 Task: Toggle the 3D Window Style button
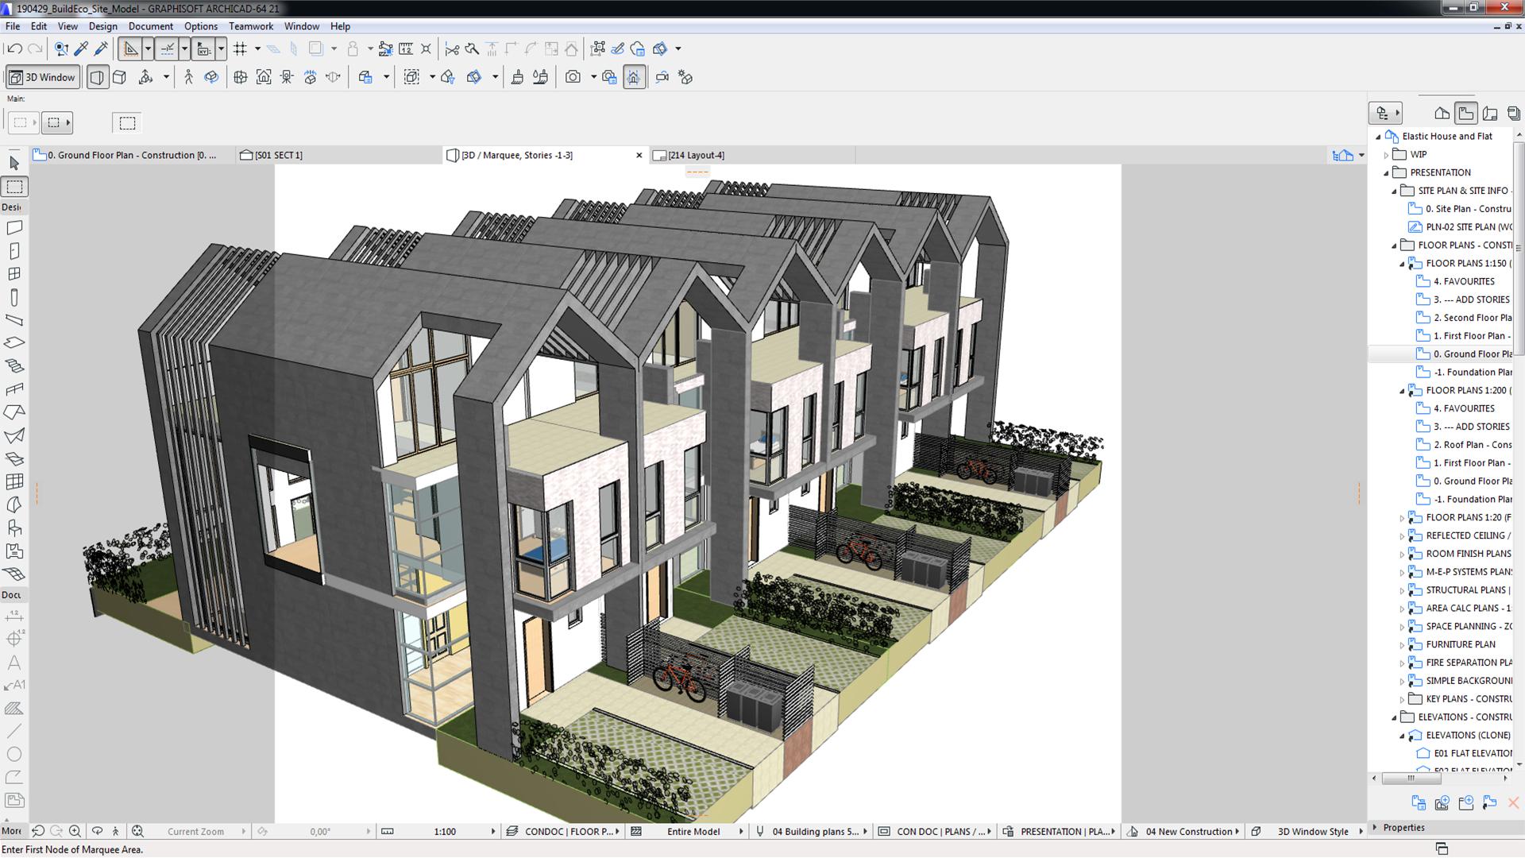click(x=1311, y=831)
